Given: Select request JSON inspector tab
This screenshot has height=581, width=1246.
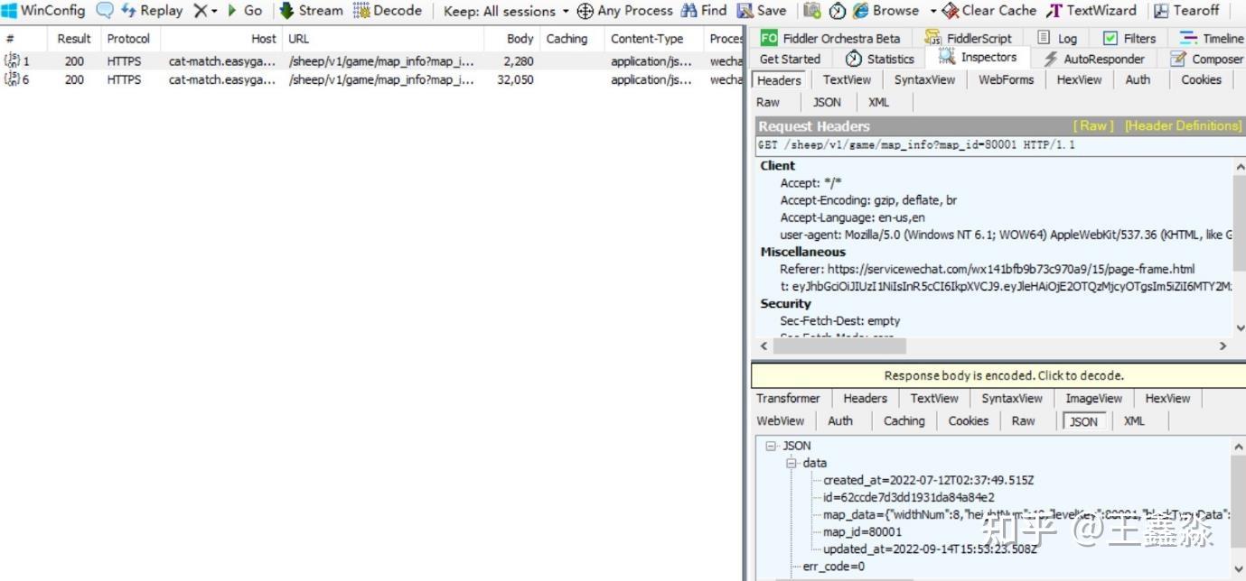Looking at the screenshot, I should [x=827, y=102].
